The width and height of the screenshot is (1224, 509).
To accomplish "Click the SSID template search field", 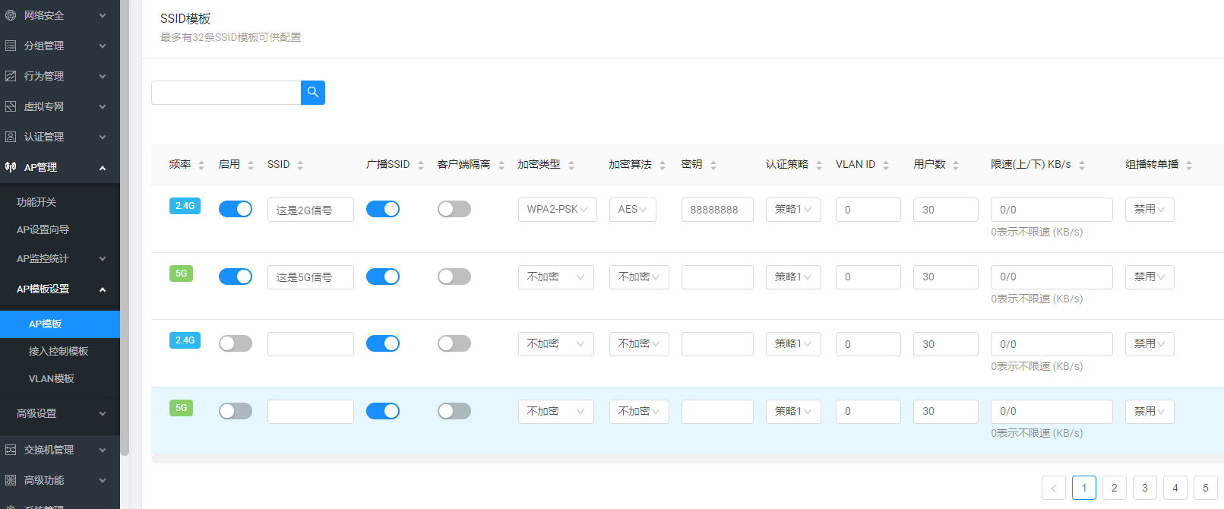I will [226, 93].
